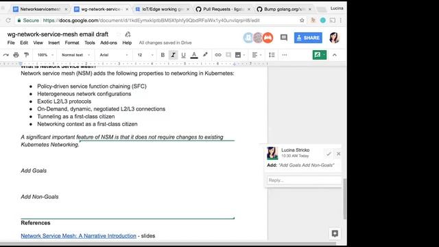Open the Help menu
Image resolution: width=439 pixels, height=247 pixels.
pos(127,43)
